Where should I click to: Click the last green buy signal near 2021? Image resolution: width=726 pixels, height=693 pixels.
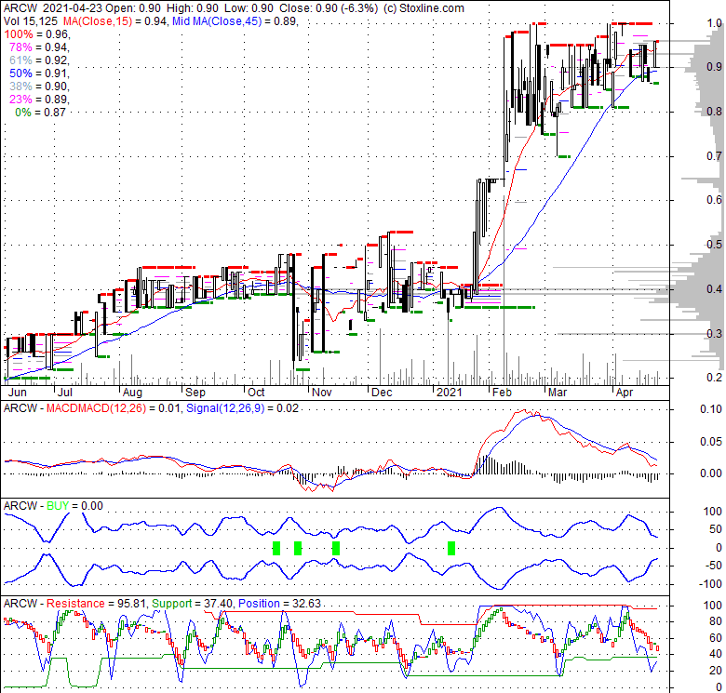point(451,548)
